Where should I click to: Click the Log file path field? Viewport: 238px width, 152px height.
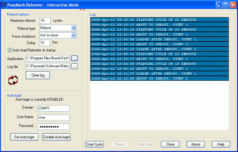[x=47, y=66]
